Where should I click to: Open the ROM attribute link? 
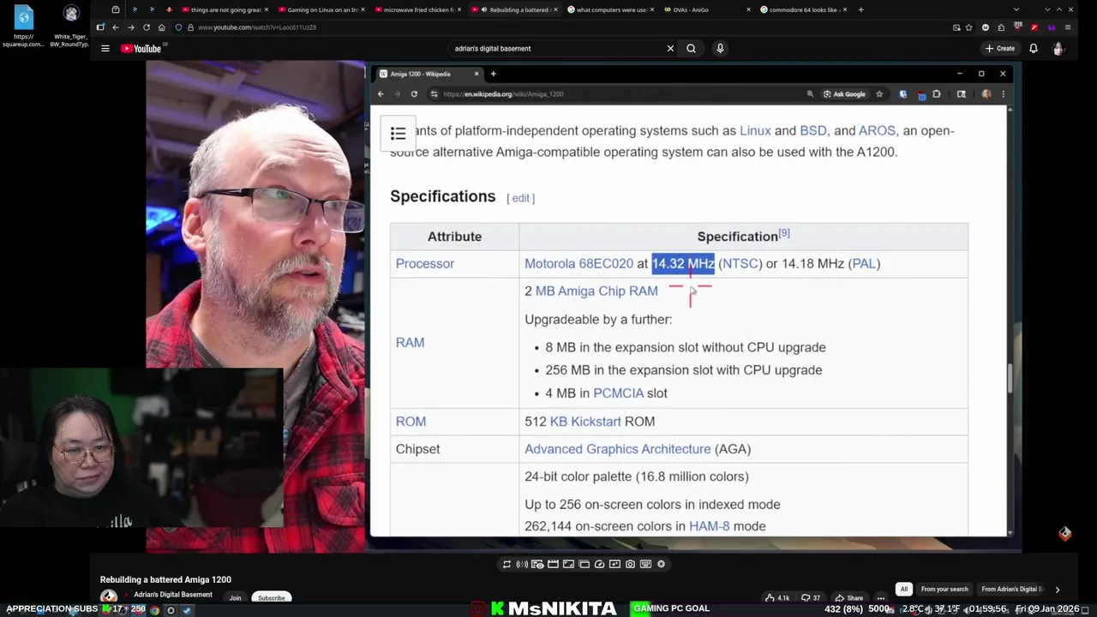pyautogui.click(x=411, y=422)
